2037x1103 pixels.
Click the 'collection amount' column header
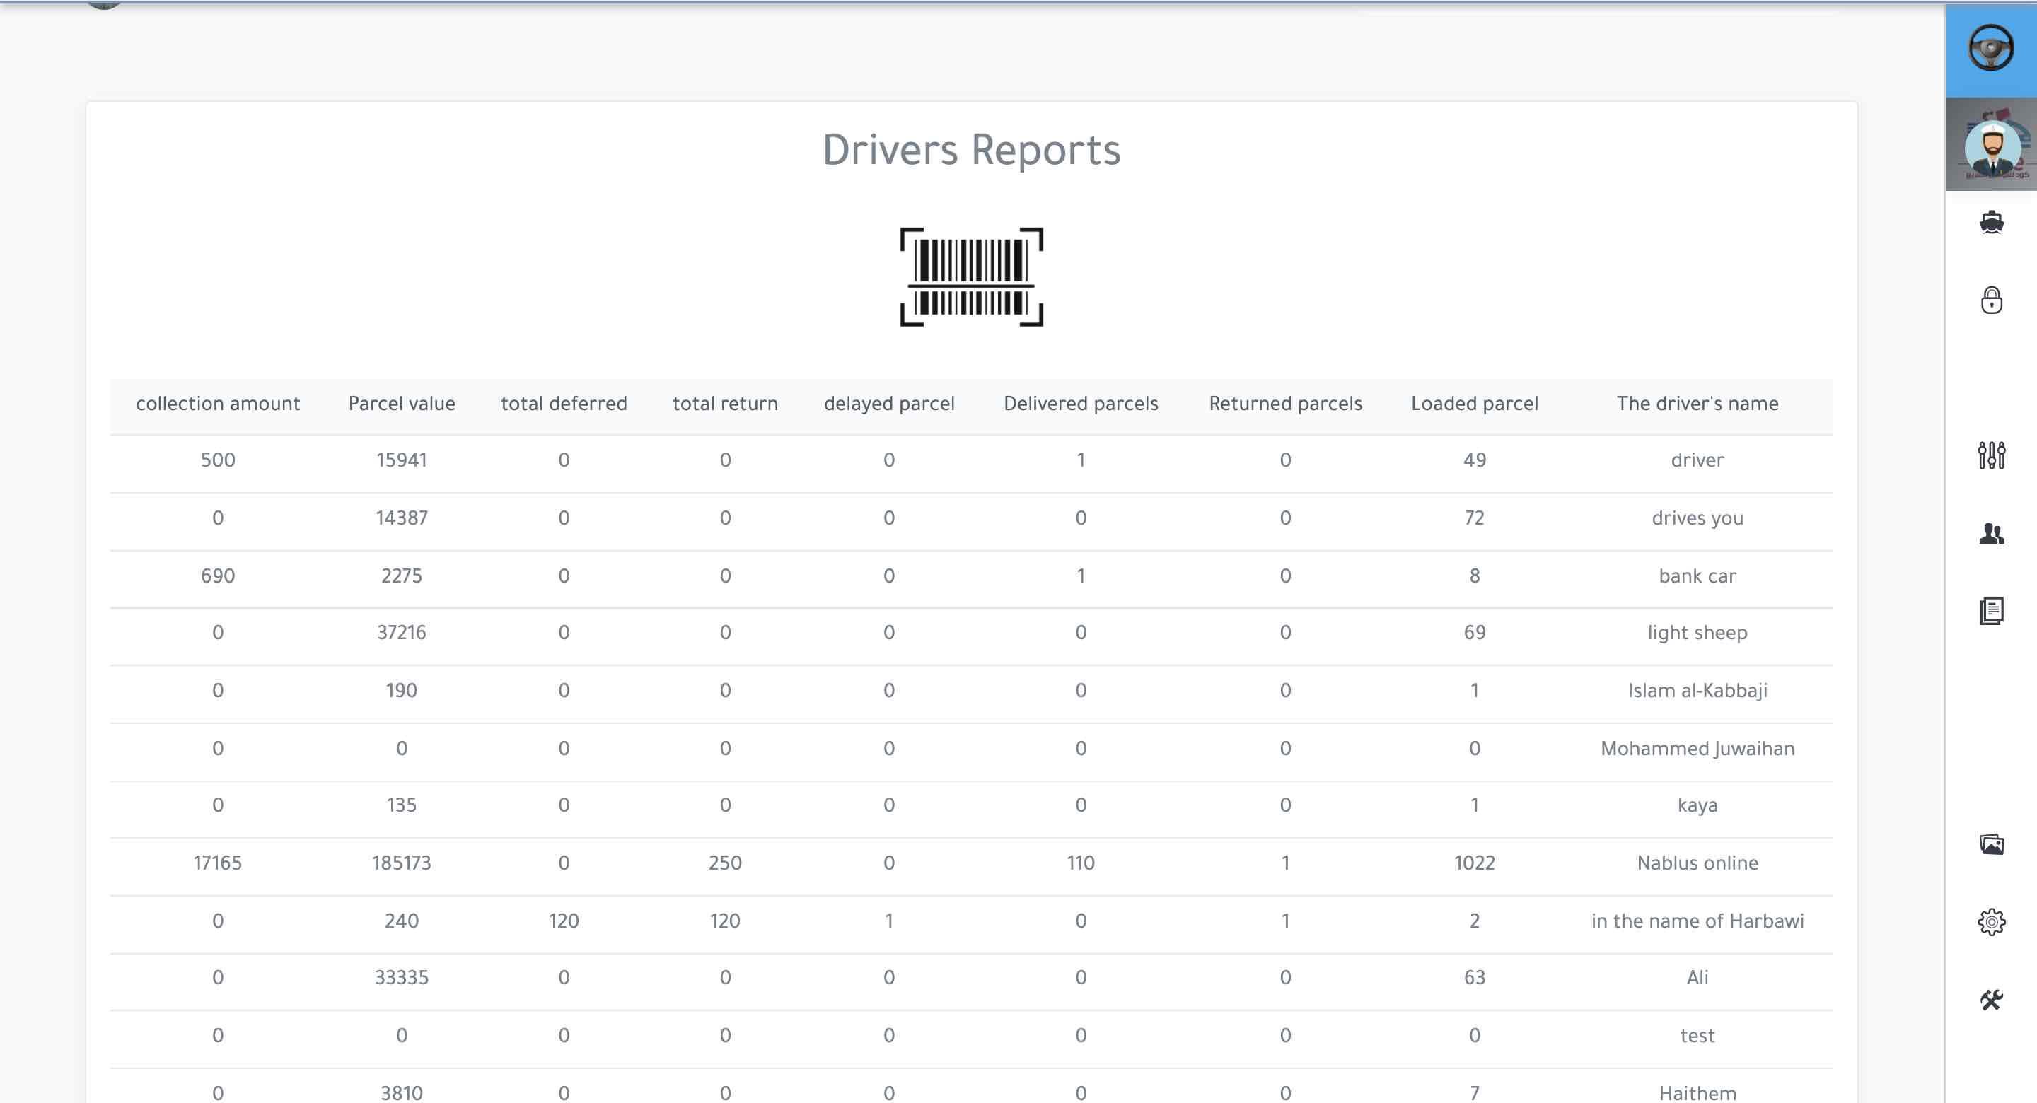[217, 404]
